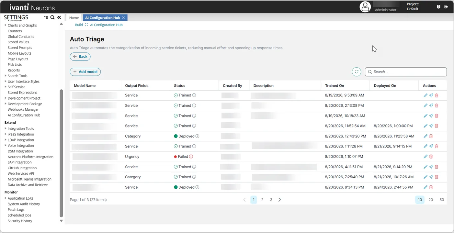Viewport: 454px width, 233px height.
Task: Delete the model trained at 12:43:20 PM
Action: 431,136
